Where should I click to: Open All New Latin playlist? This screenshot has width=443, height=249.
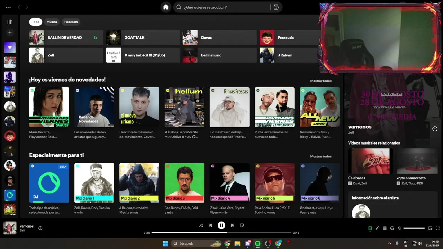[x=320, y=107]
